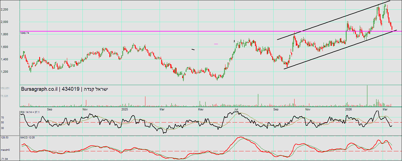
Task: Click the 128.53 MACD maximum value
Action: pos(5,137)
